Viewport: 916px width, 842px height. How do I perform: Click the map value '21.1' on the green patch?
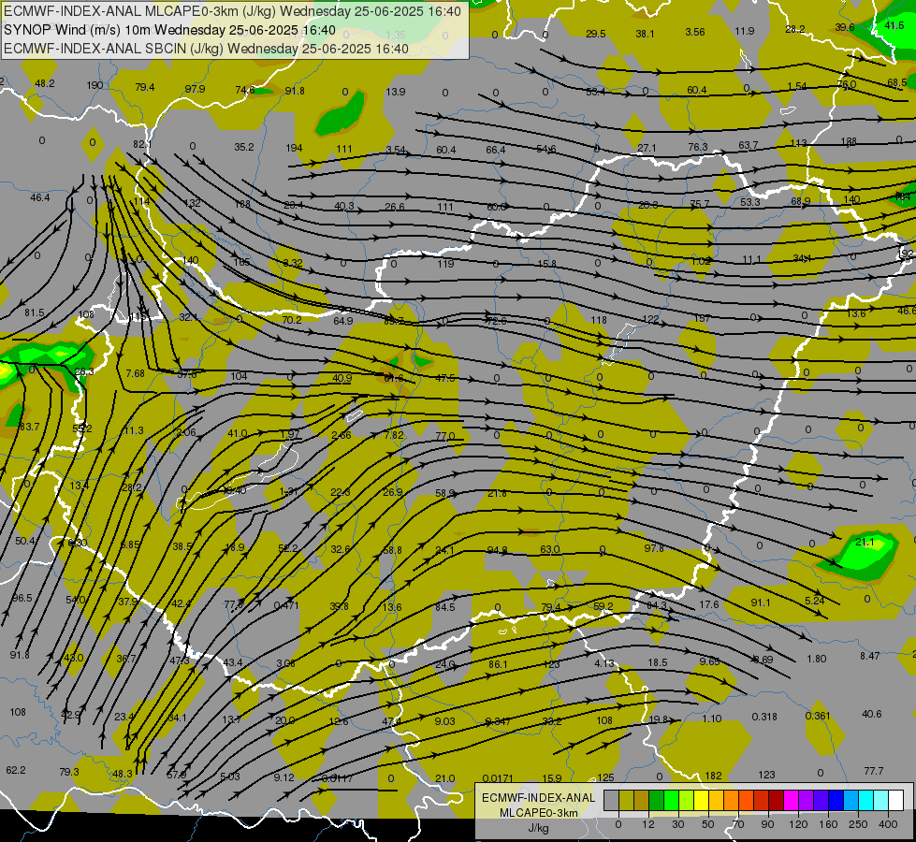tap(865, 543)
